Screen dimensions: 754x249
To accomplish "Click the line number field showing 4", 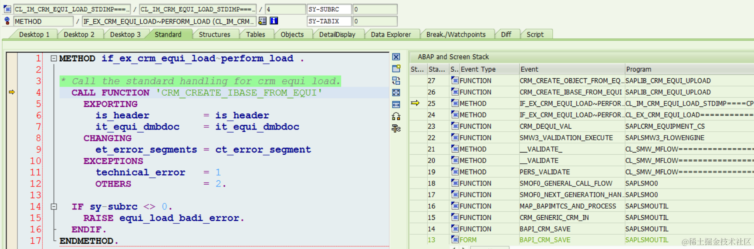I will [285, 9].
